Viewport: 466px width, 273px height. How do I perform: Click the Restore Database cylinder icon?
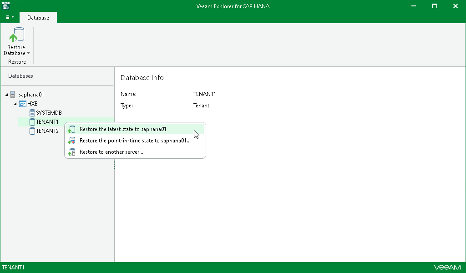click(17, 35)
